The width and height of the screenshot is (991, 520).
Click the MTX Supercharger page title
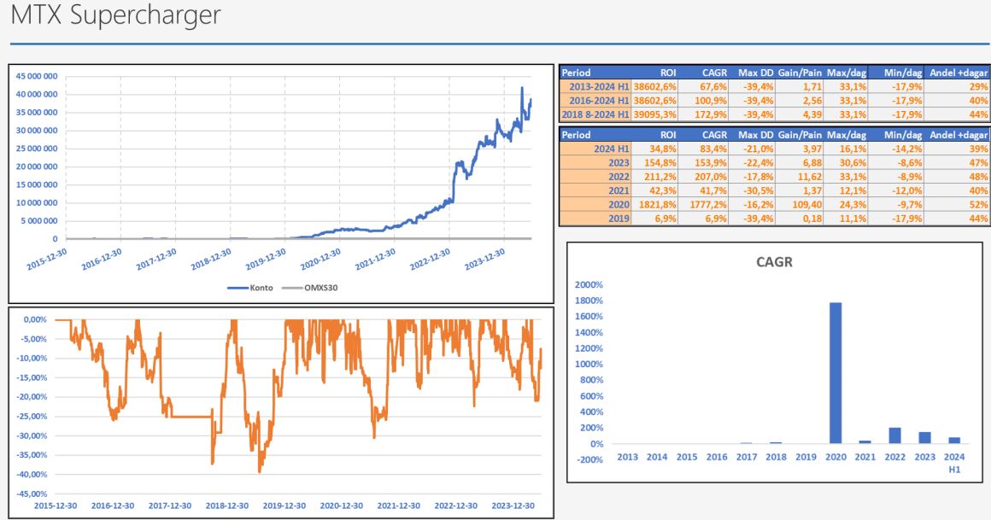click(x=115, y=14)
